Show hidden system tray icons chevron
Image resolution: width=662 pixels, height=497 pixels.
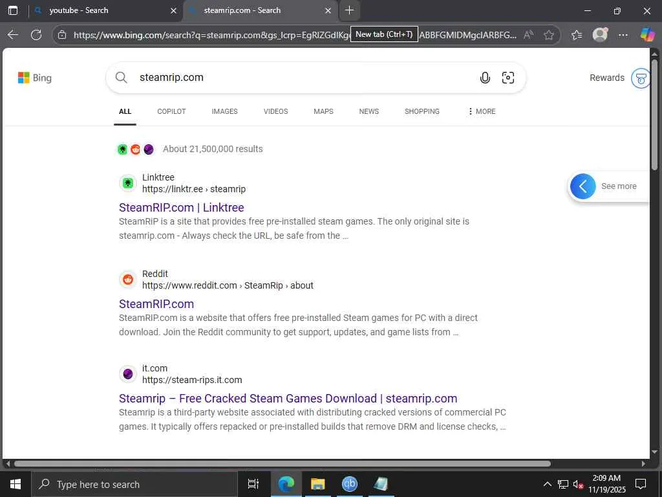tap(547, 484)
